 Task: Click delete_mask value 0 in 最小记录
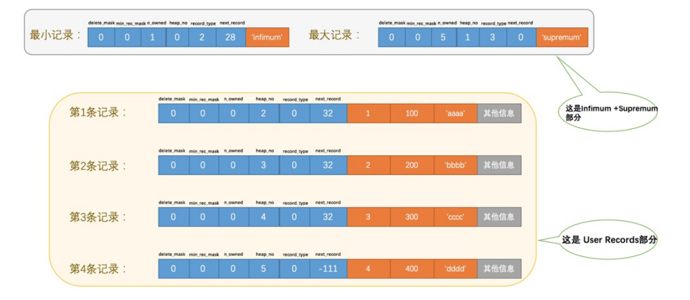click(x=101, y=37)
